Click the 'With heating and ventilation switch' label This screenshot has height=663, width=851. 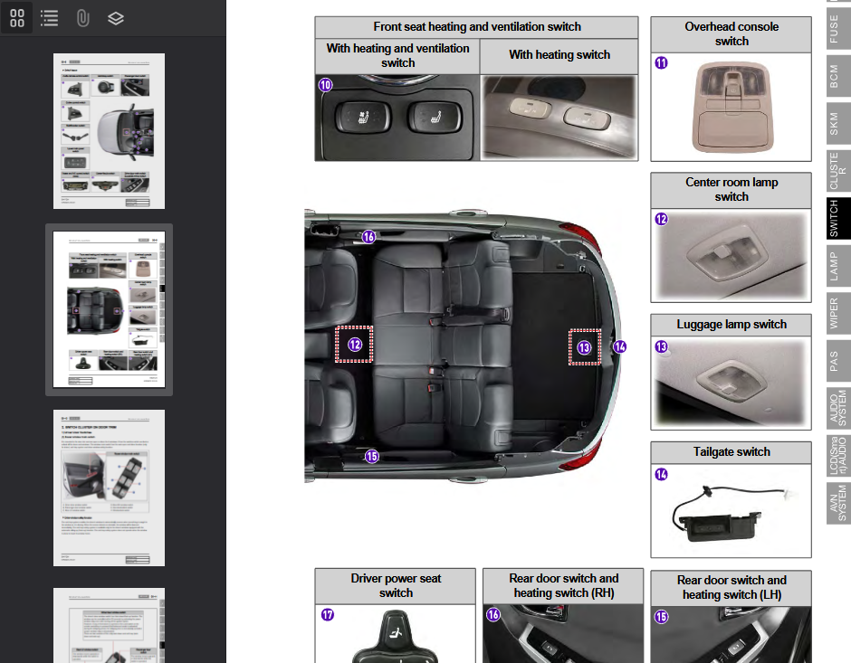(x=397, y=56)
